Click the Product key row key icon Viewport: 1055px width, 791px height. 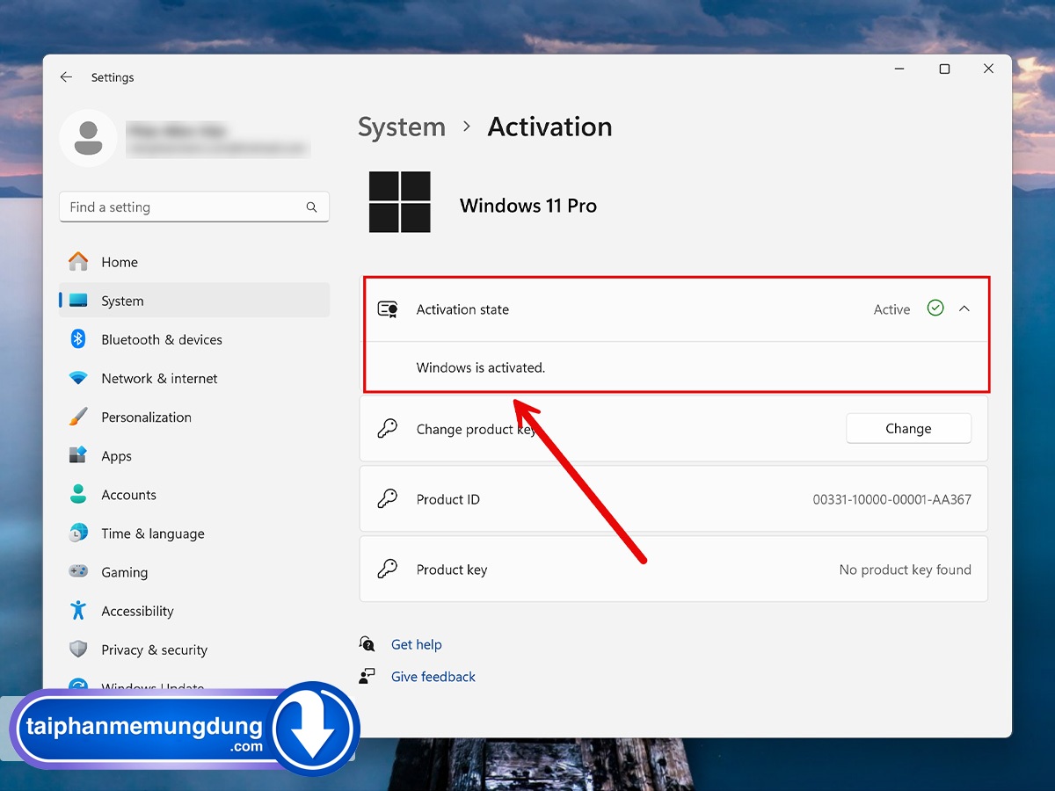387,570
